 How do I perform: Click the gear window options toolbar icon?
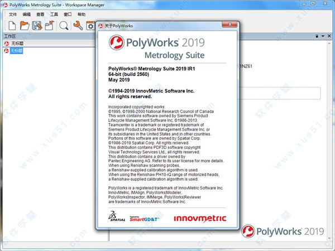pos(90,26)
